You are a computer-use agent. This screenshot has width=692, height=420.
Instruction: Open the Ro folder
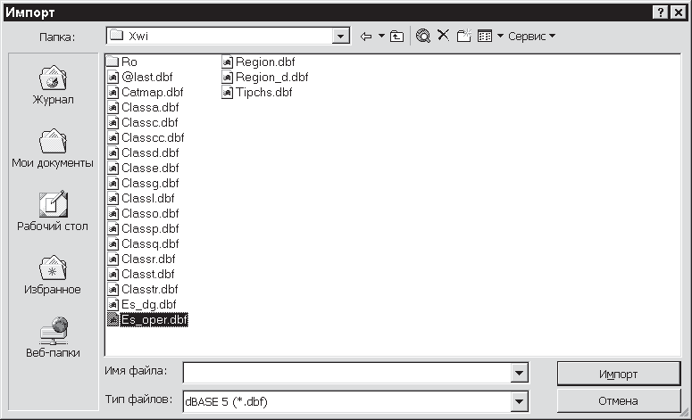[128, 62]
